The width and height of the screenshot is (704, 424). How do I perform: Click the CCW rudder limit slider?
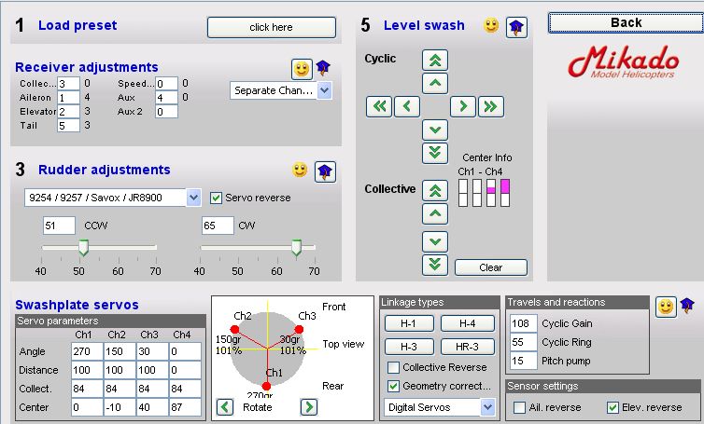coord(83,247)
